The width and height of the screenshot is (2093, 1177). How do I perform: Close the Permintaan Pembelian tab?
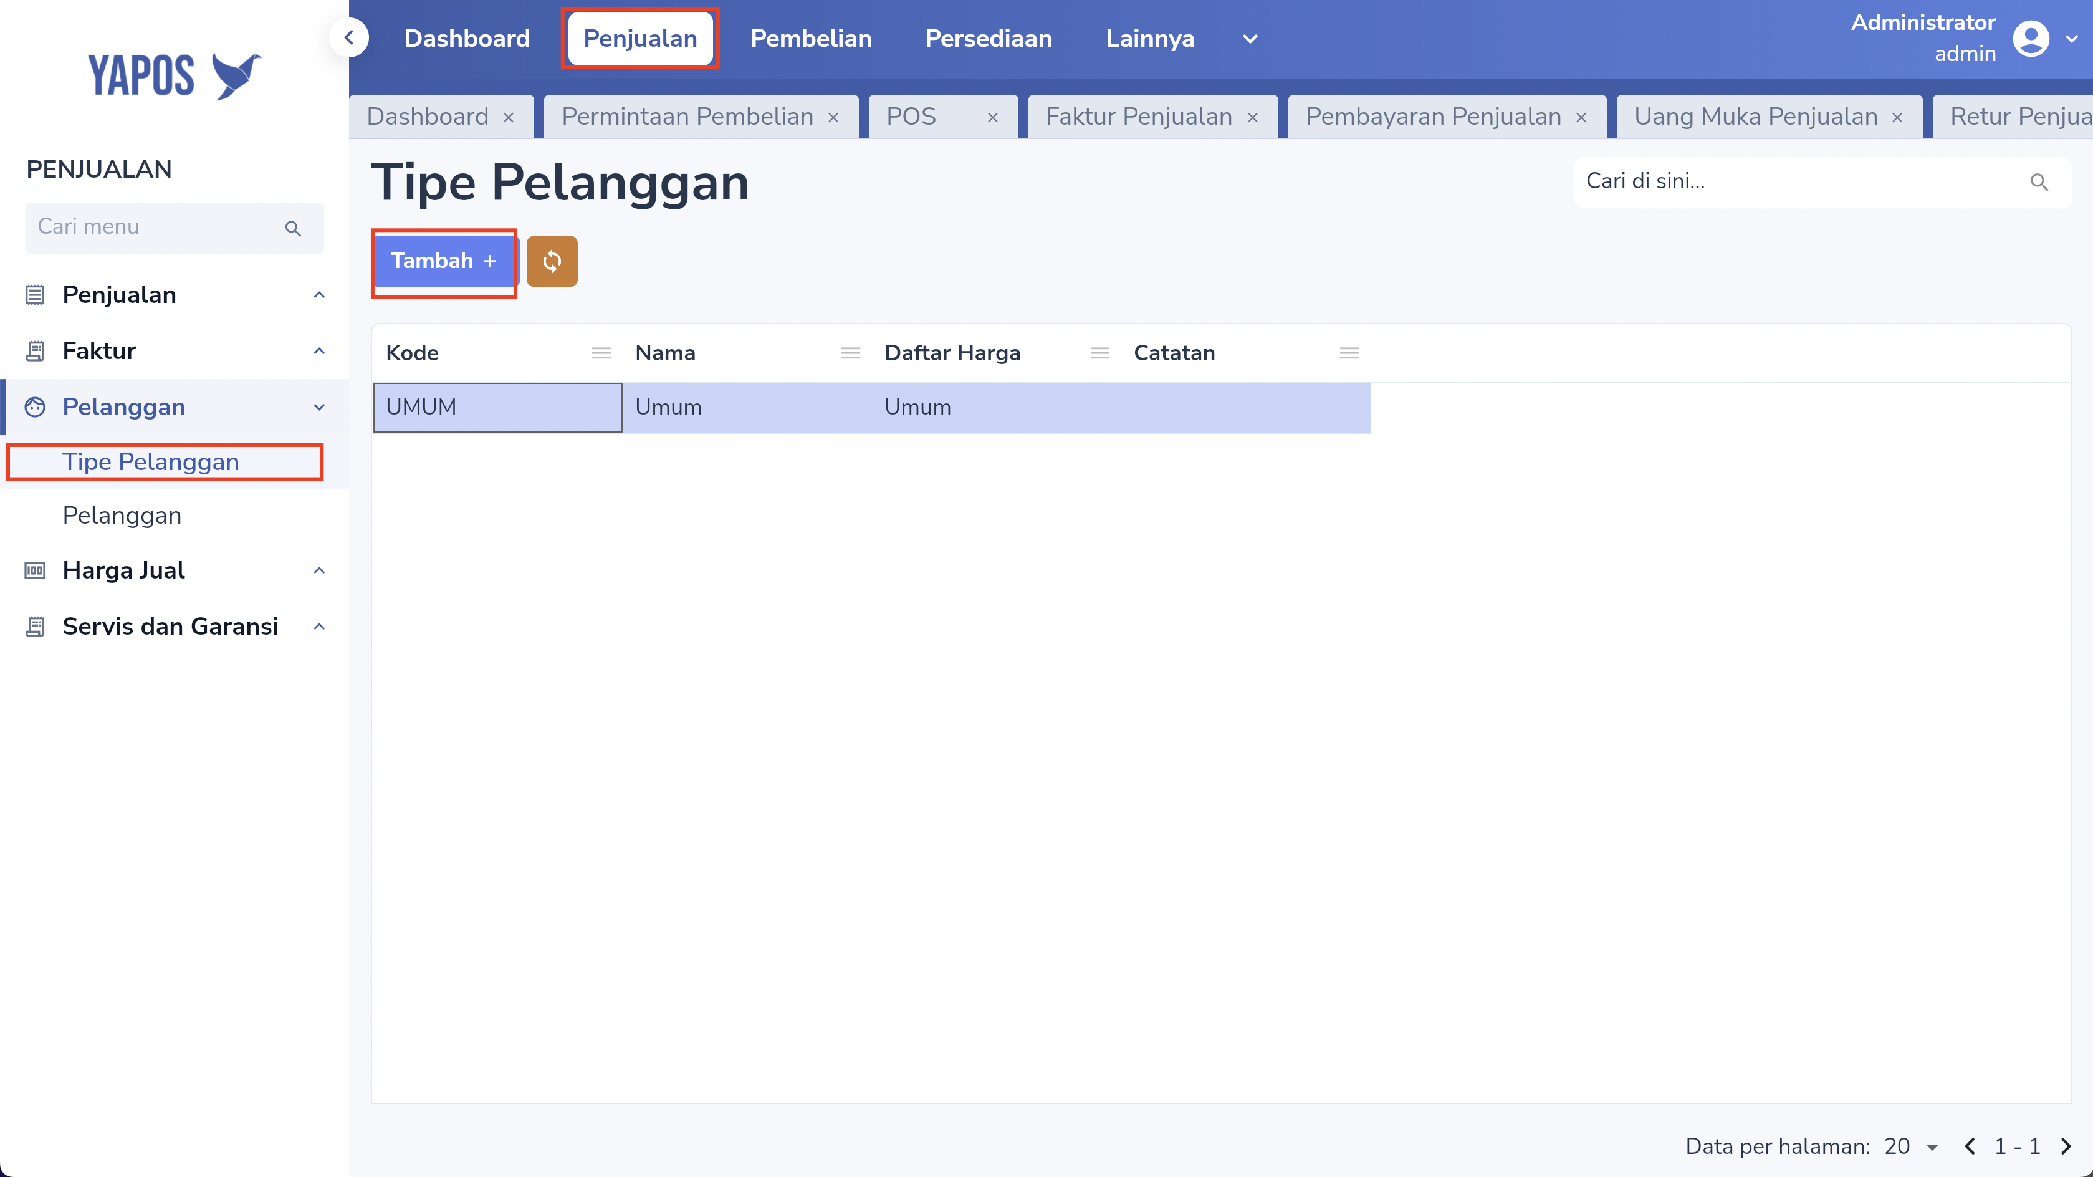pyautogui.click(x=833, y=118)
